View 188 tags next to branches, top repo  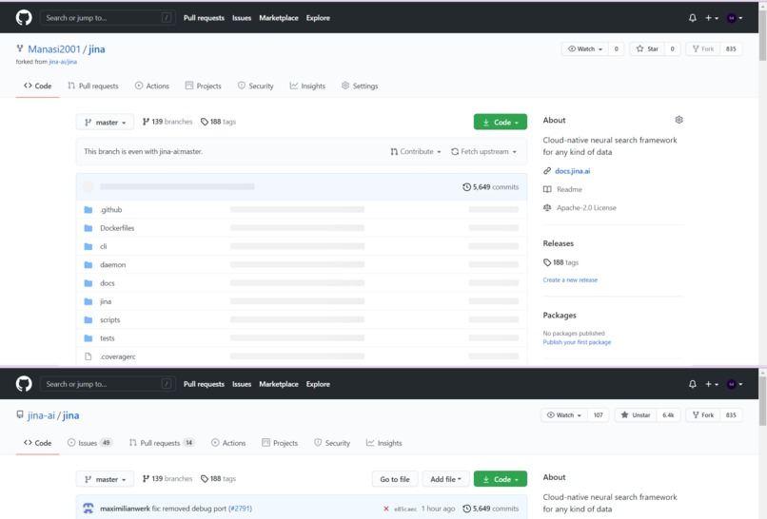coord(218,122)
